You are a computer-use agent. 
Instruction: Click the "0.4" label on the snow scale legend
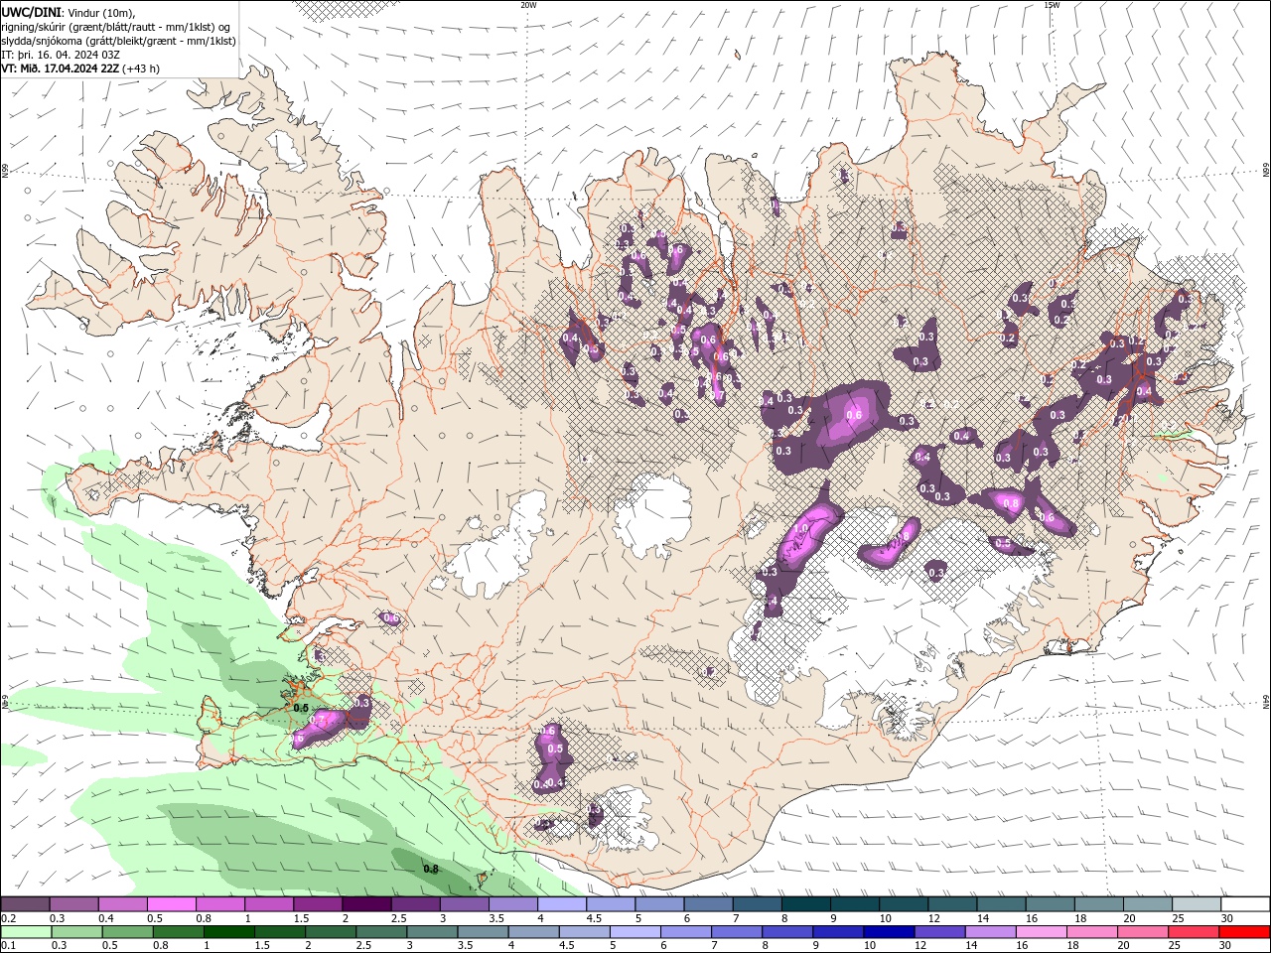click(106, 918)
